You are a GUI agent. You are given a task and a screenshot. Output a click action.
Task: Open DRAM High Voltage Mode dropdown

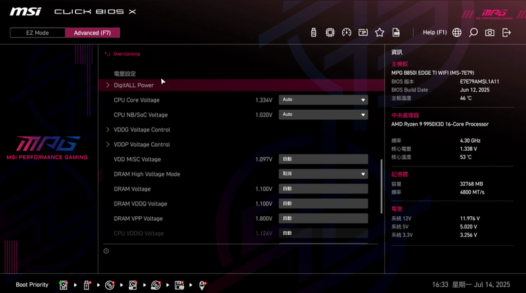323,174
